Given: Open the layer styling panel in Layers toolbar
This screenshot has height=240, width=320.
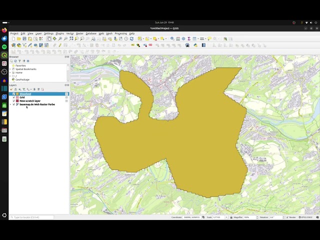Looking at the screenshot, I should [11, 89].
